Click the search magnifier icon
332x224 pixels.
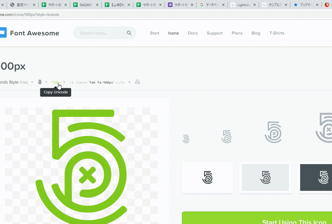tap(129, 33)
